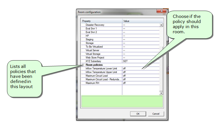Select the Disaster Recovery property row
Screen dimensions: 218x127
point(95,25)
